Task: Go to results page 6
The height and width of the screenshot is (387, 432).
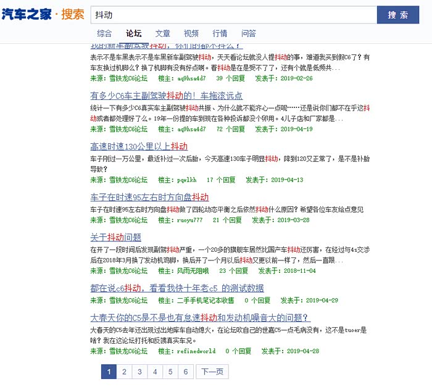Action: 186,372
